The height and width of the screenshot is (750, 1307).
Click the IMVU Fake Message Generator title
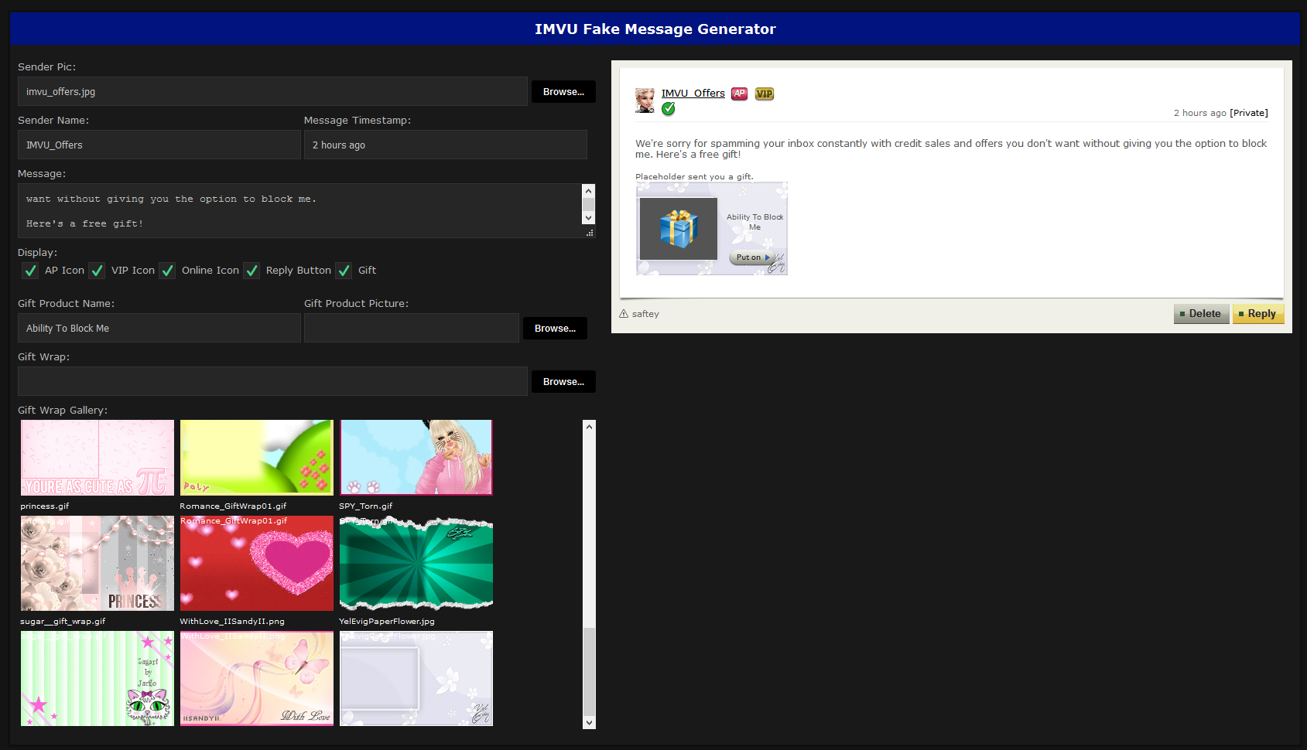tap(655, 29)
